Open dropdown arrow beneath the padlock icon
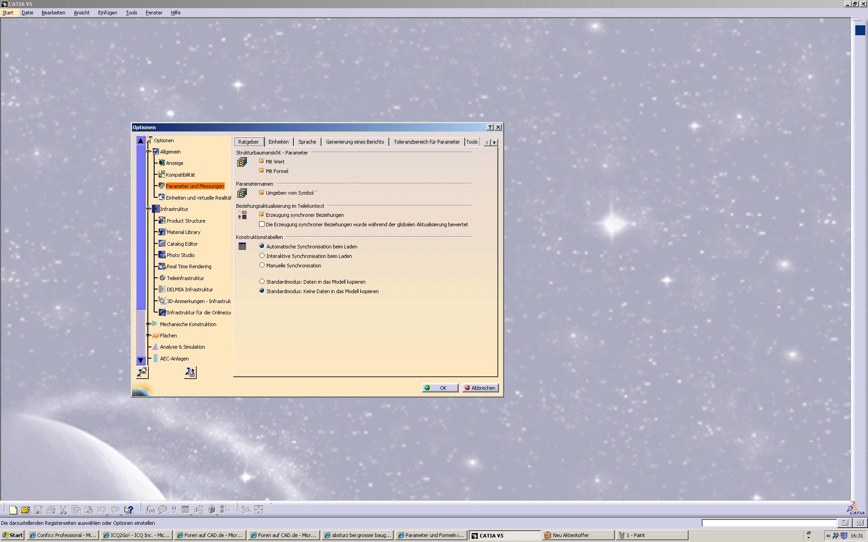This screenshot has height=542, width=868. pos(217,515)
